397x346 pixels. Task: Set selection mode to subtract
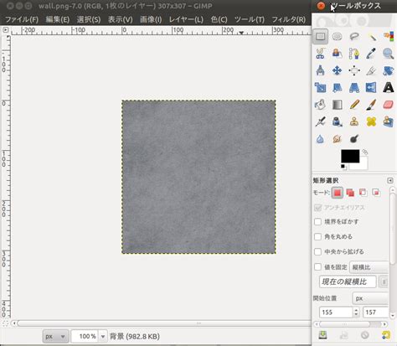click(363, 193)
